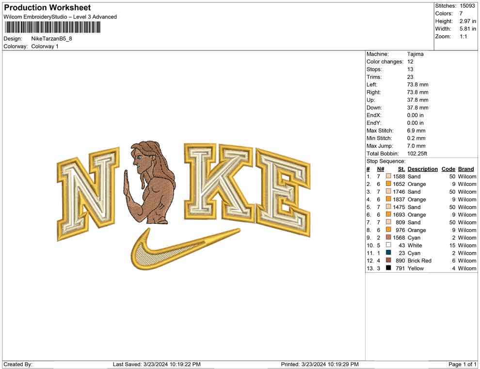Click the Sand swatch with 1746 stitches
The width and height of the screenshot is (480, 369).
pyautogui.click(x=388, y=191)
